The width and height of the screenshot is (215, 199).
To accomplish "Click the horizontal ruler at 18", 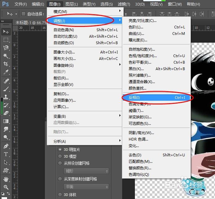I will coord(32,28).
